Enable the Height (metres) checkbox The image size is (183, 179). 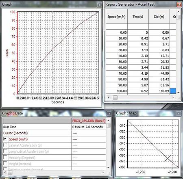point(5,164)
